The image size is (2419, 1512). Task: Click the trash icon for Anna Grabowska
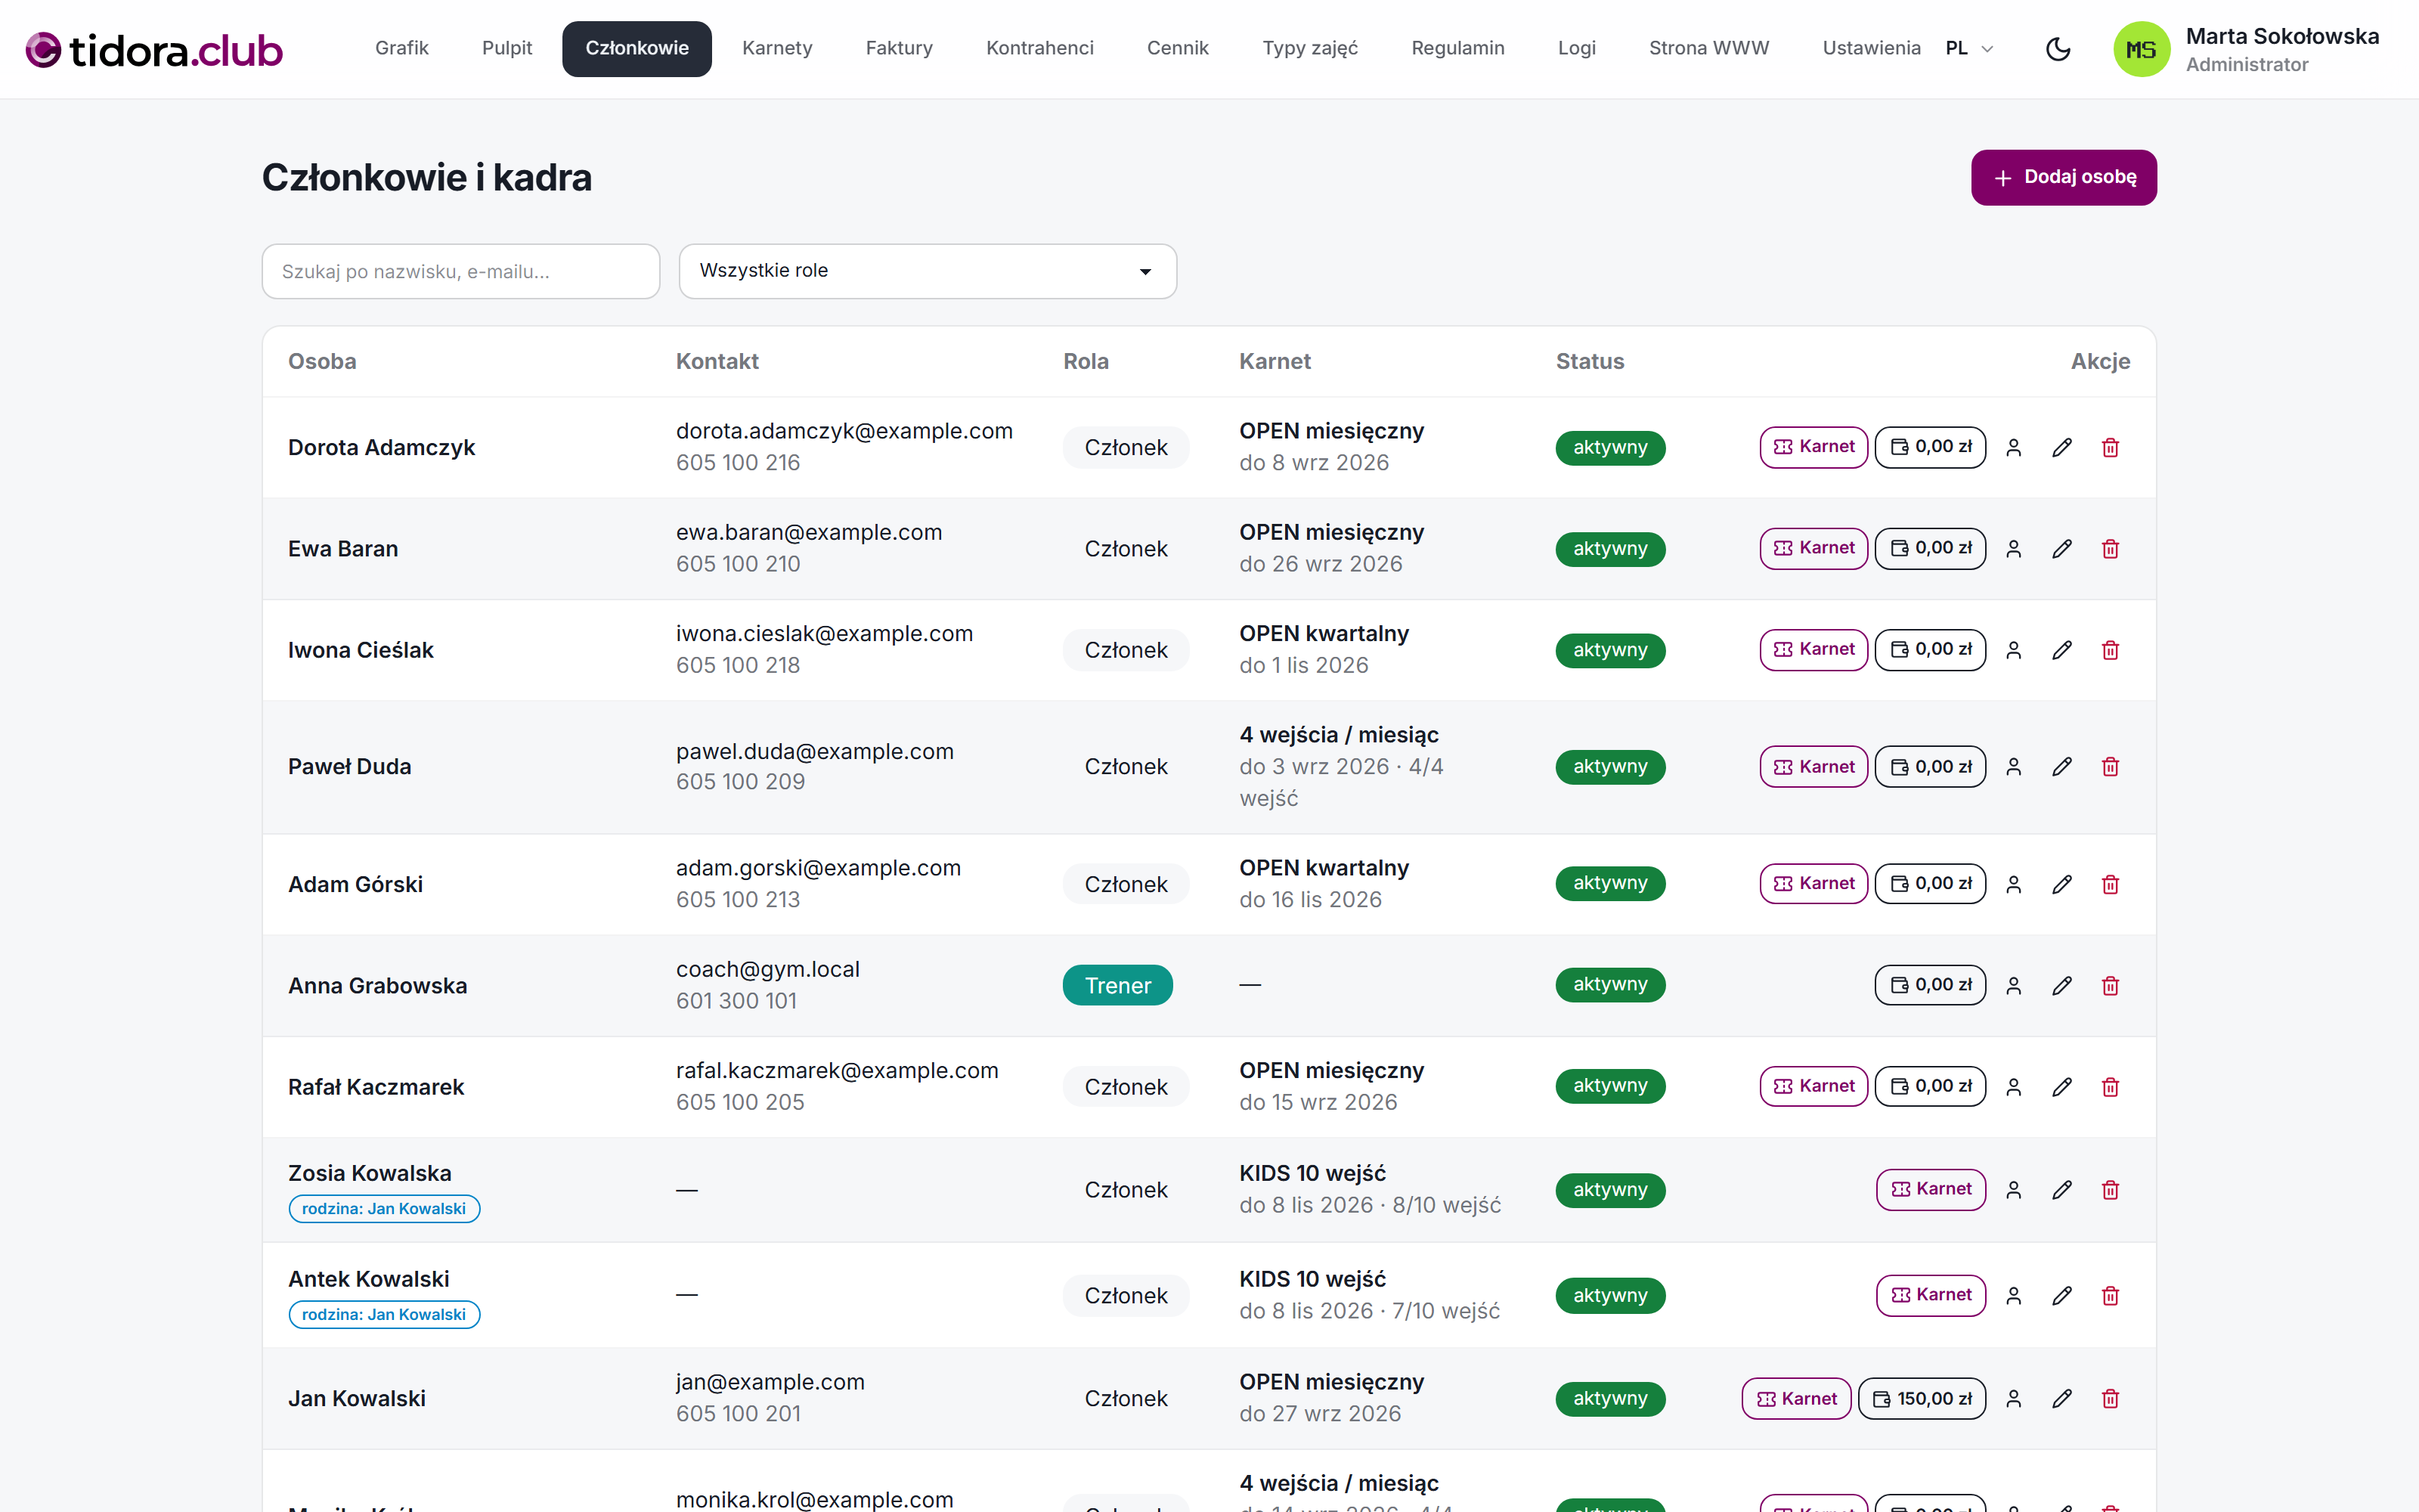[x=2110, y=985]
